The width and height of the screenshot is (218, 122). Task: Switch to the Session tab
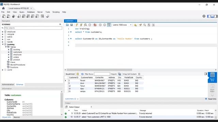17,117
